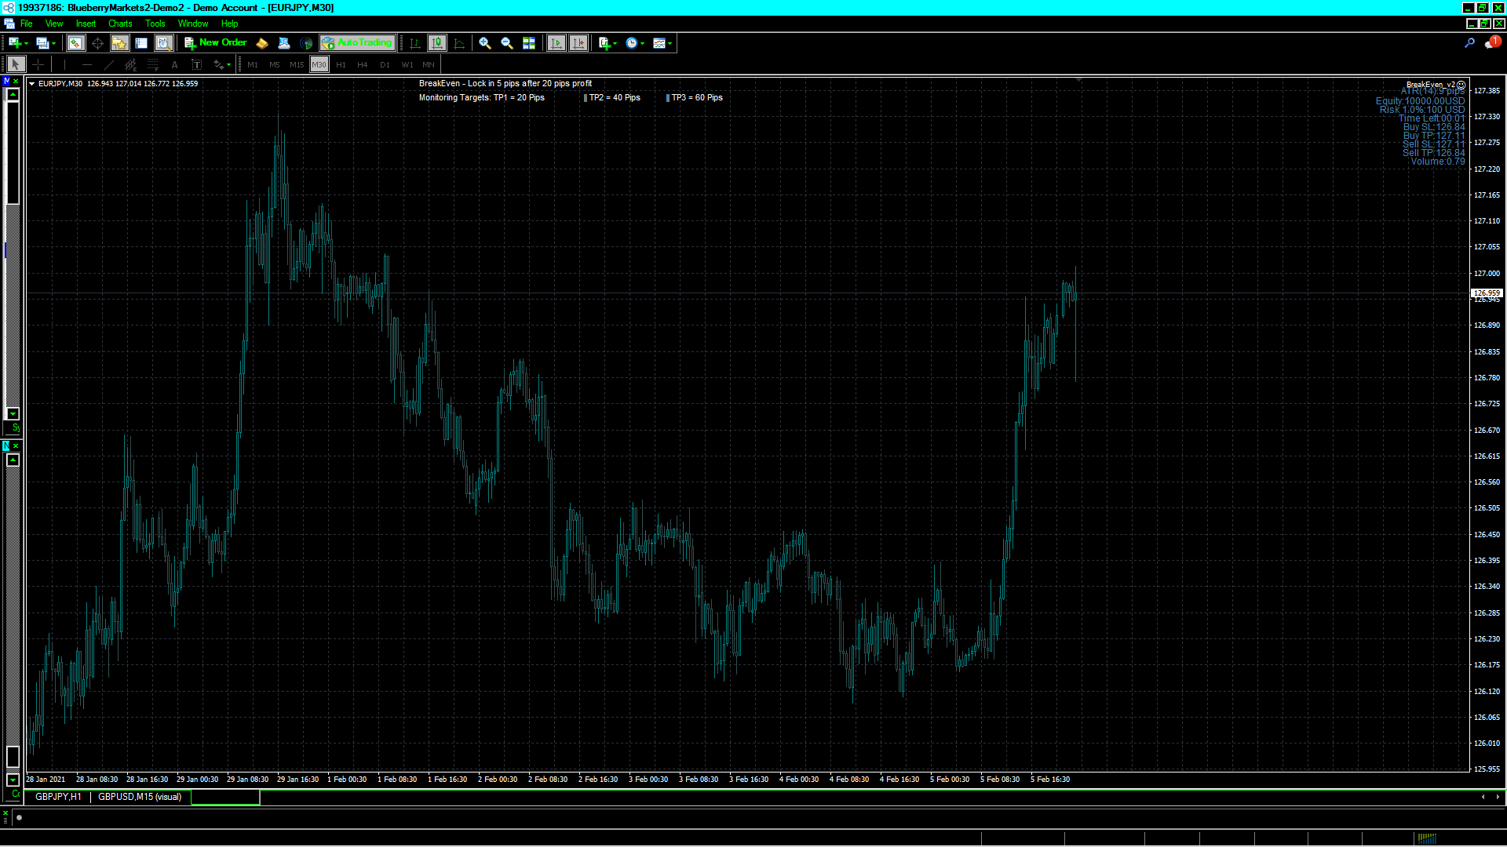The width and height of the screenshot is (1507, 847).
Task: Open the new chart dropdown arrow
Action: click(26, 44)
